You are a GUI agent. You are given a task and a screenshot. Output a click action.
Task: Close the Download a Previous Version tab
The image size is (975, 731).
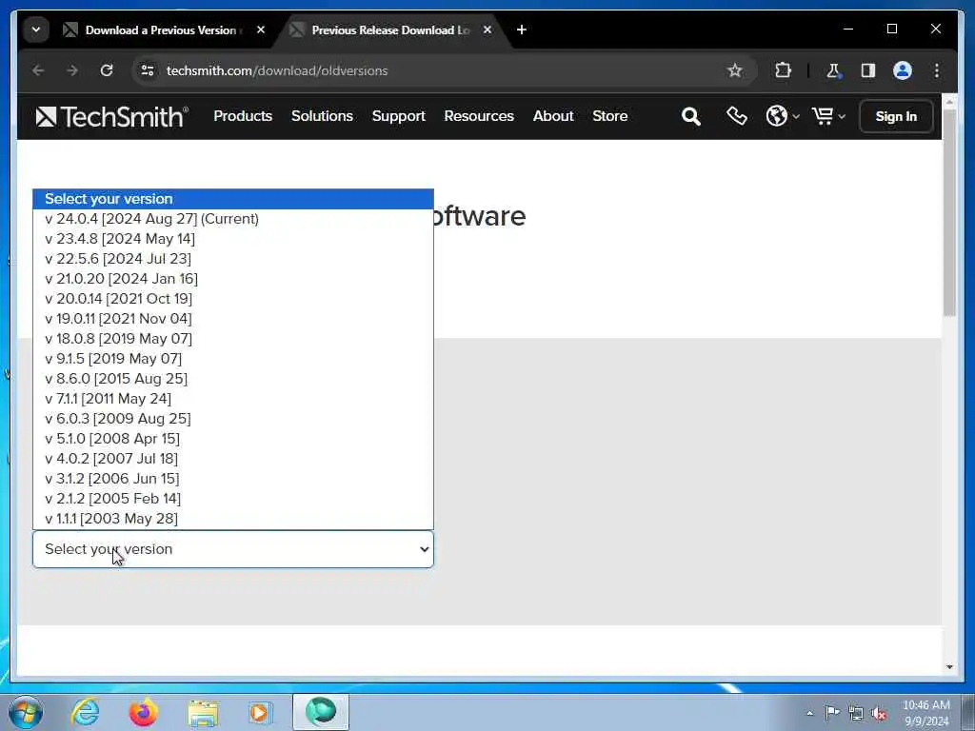[261, 30]
